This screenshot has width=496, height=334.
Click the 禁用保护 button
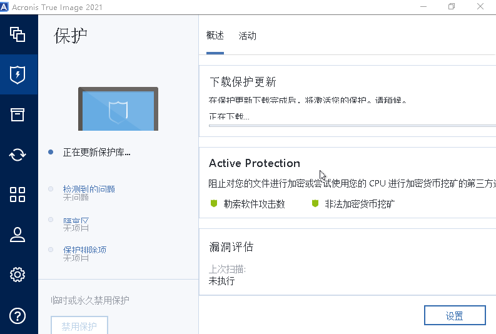(x=79, y=325)
